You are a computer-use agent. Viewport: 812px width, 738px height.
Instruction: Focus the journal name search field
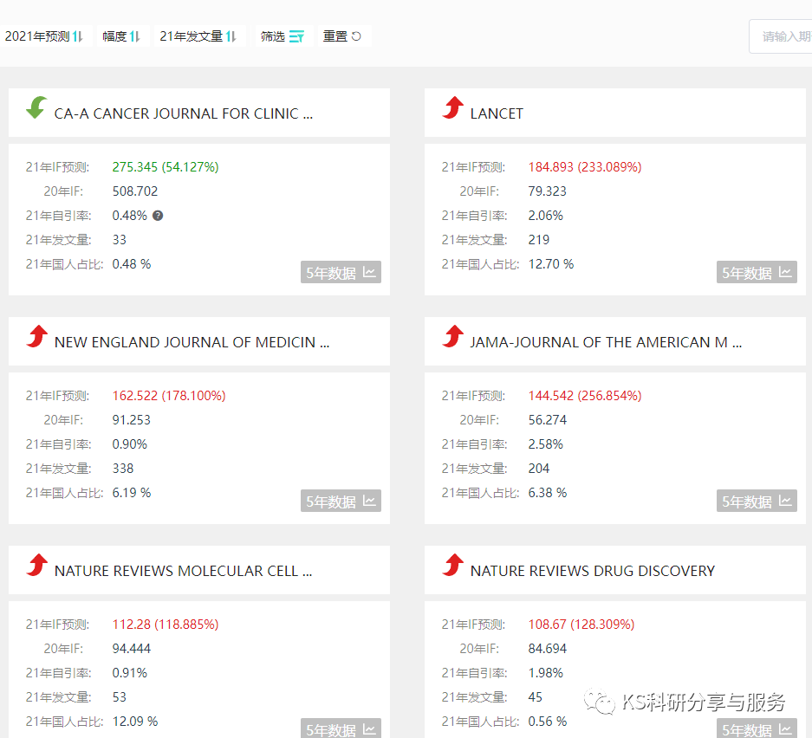781,36
